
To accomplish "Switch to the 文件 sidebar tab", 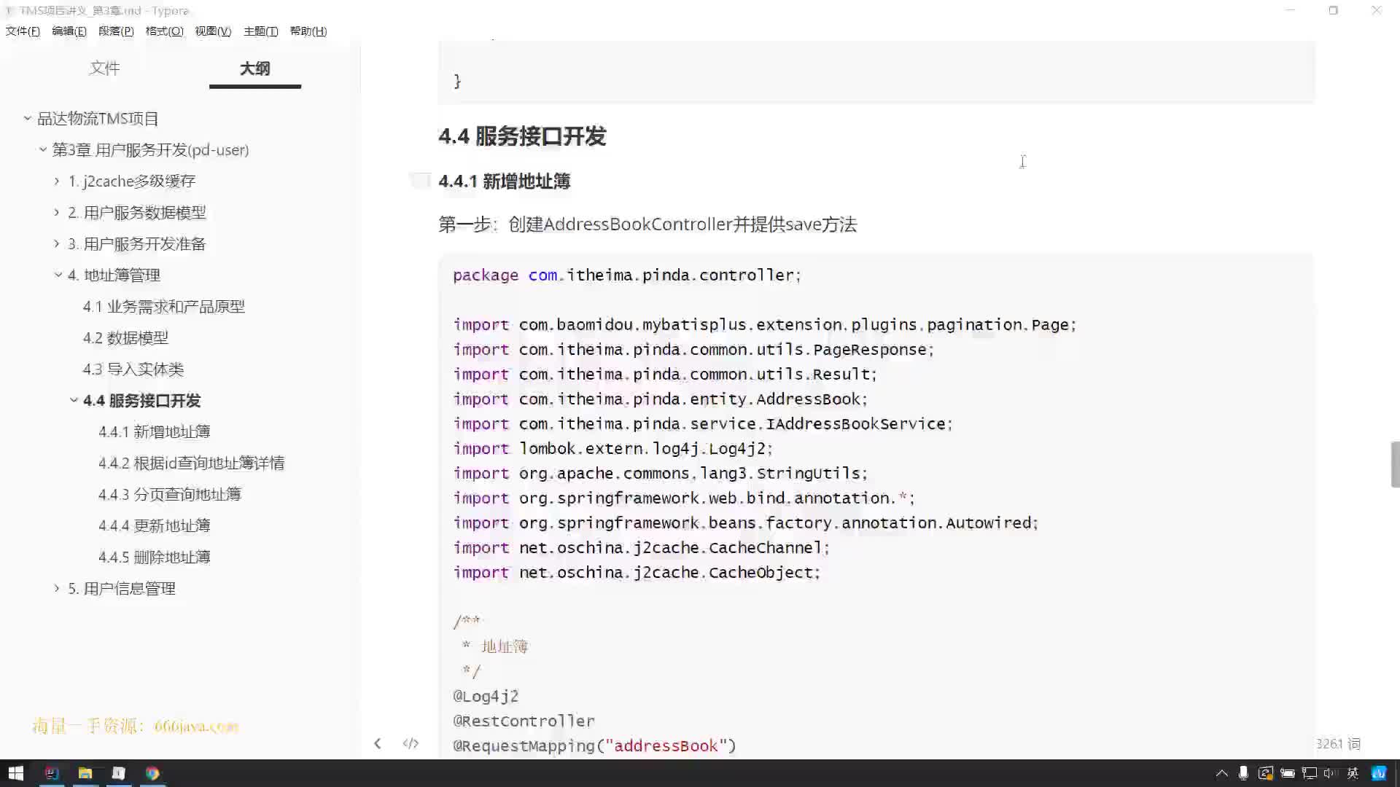I will tap(104, 68).
